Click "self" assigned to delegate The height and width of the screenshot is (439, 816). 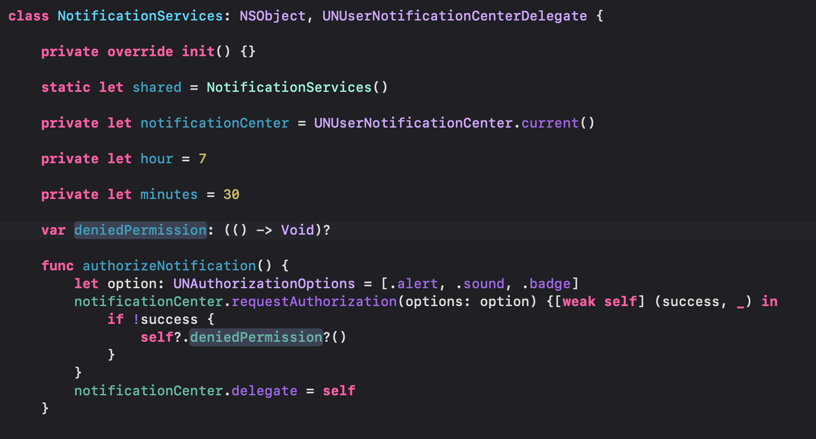(x=339, y=391)
